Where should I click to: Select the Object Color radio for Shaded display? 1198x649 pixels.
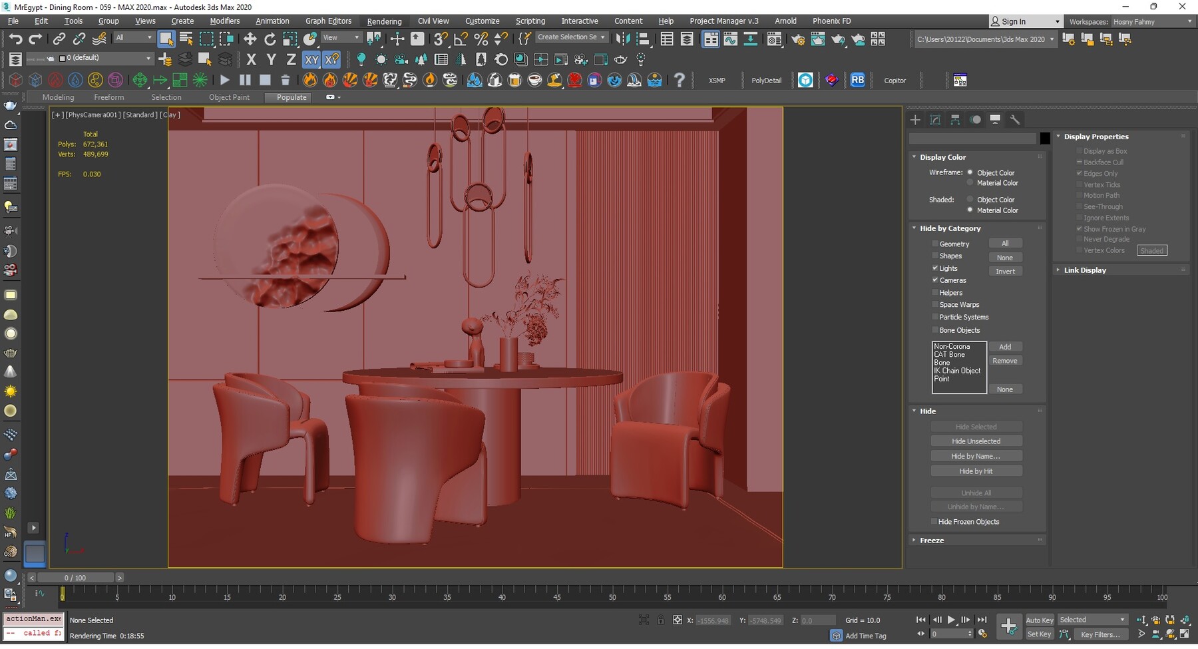click(x=970, y=199)
